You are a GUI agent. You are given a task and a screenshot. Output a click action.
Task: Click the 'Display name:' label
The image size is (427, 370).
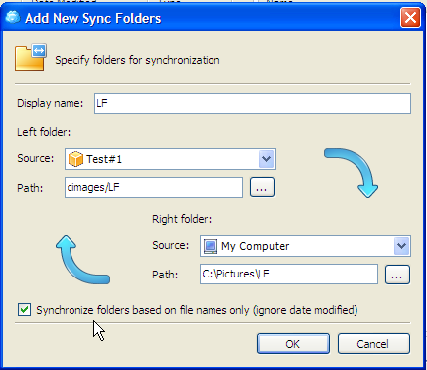pos(51,103)
